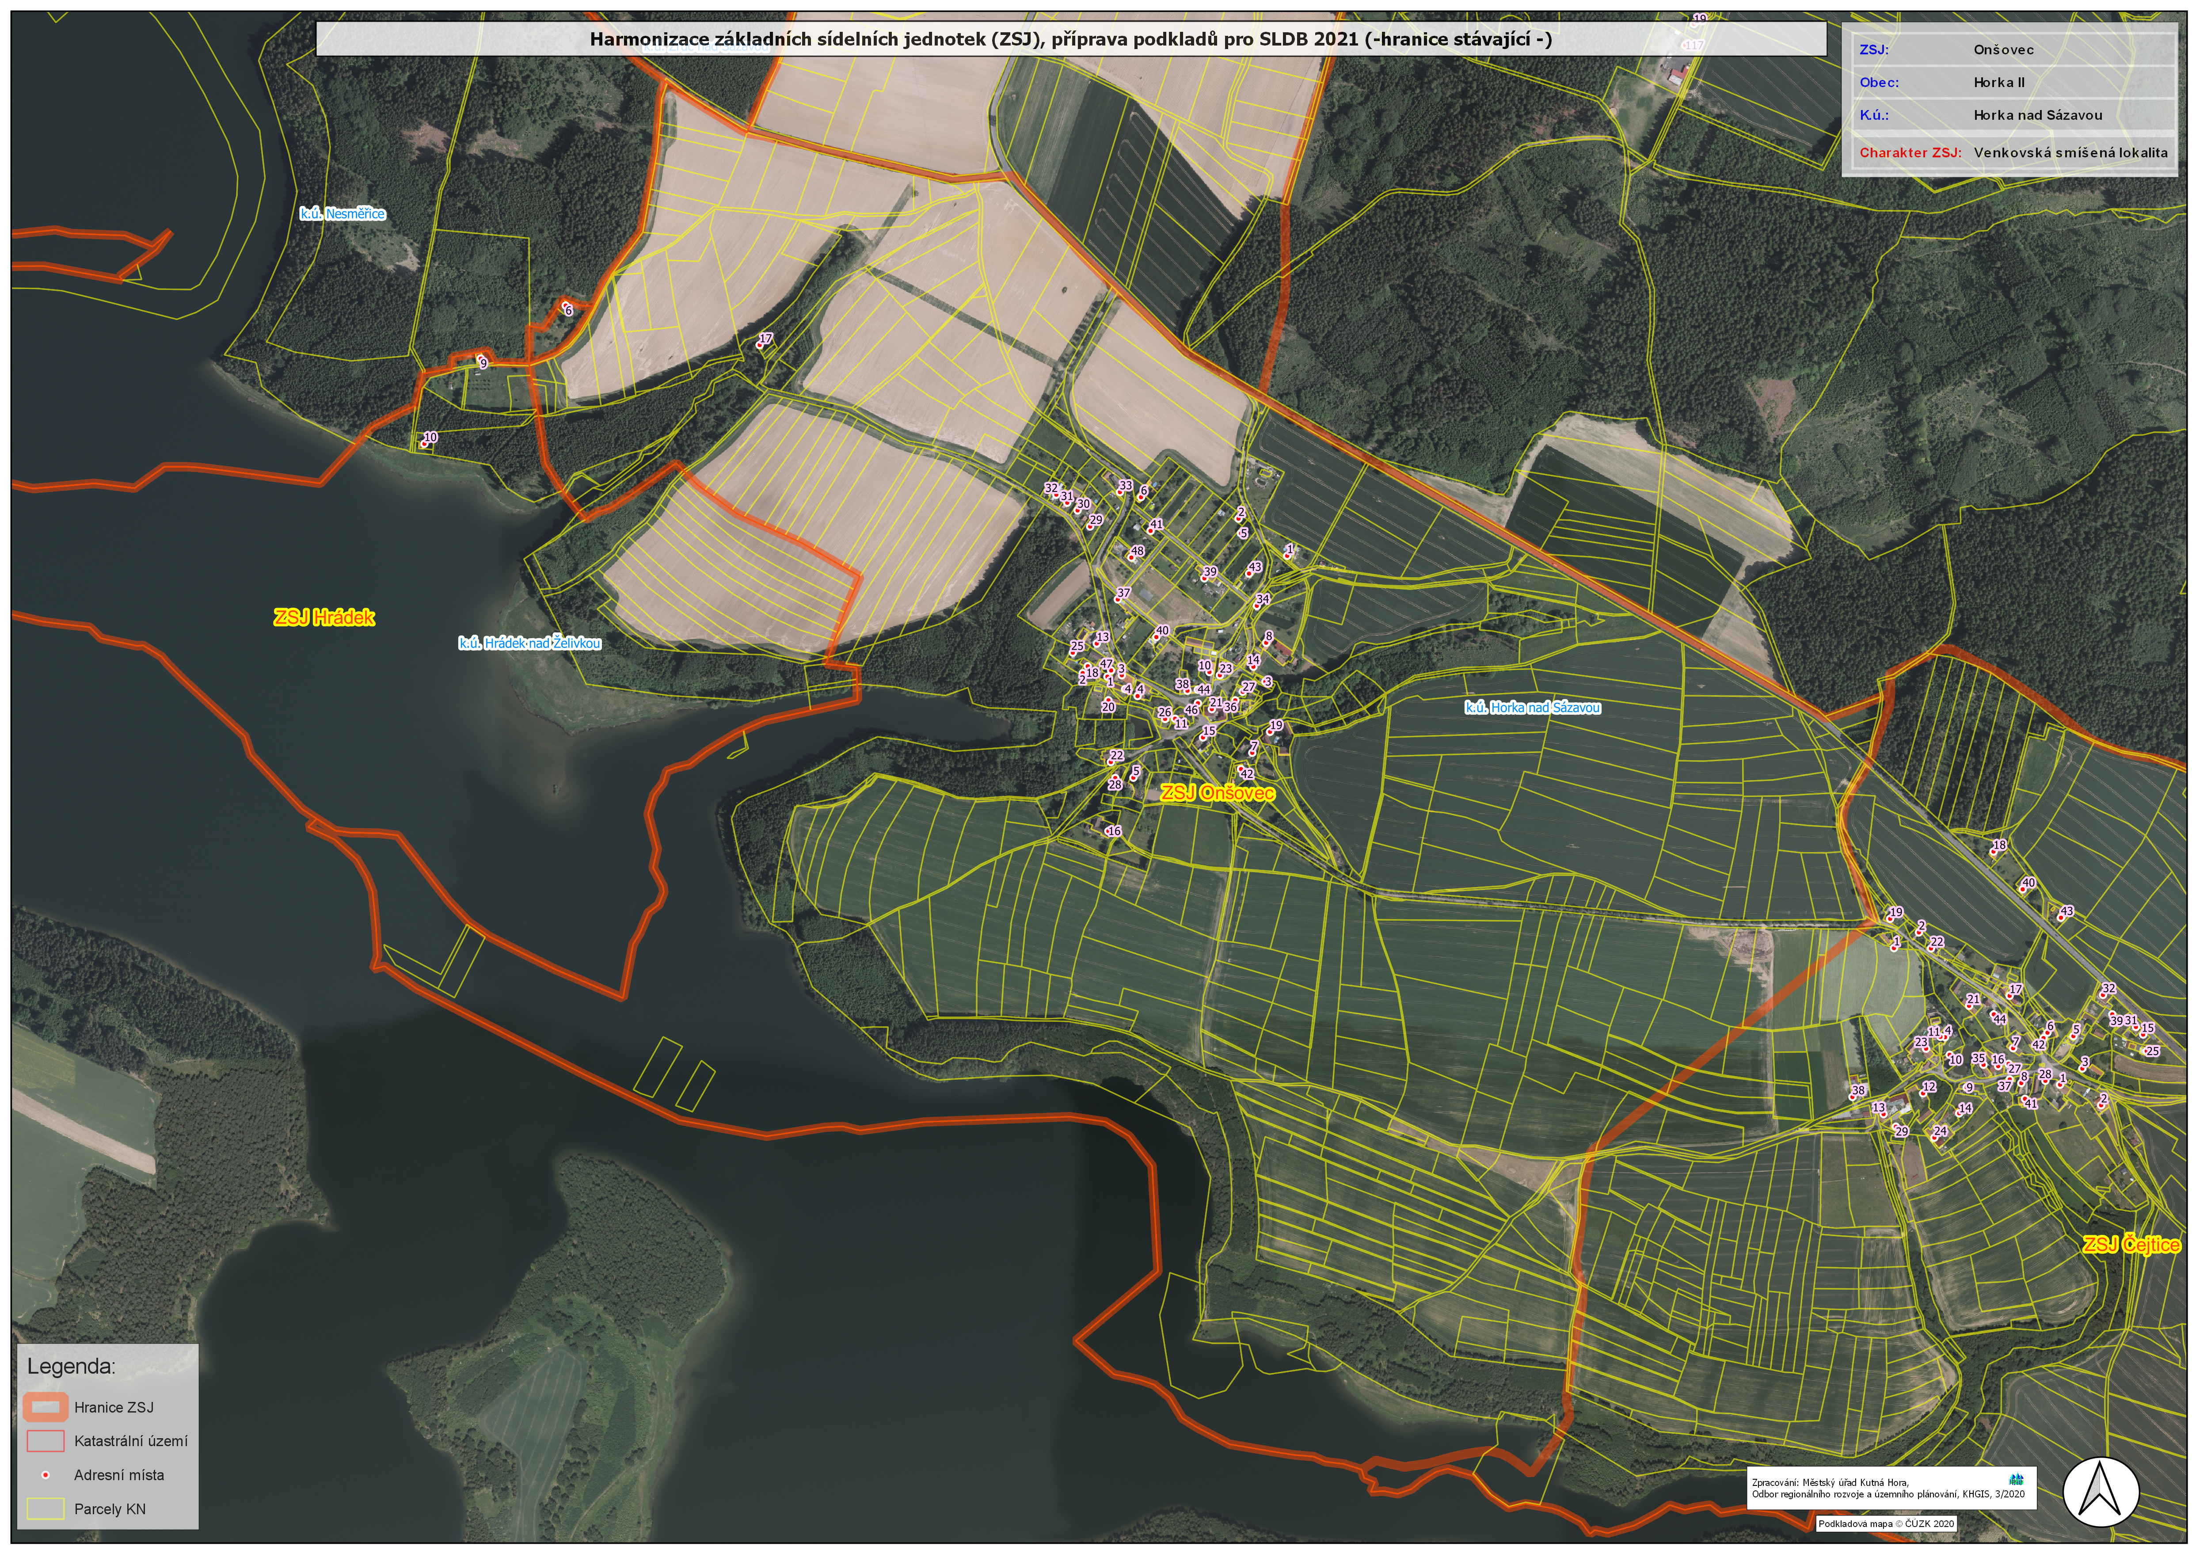Click the Harmonizace map title banner
The width and height of the screenshot is (2192, 1550).
pos(1070,39)
